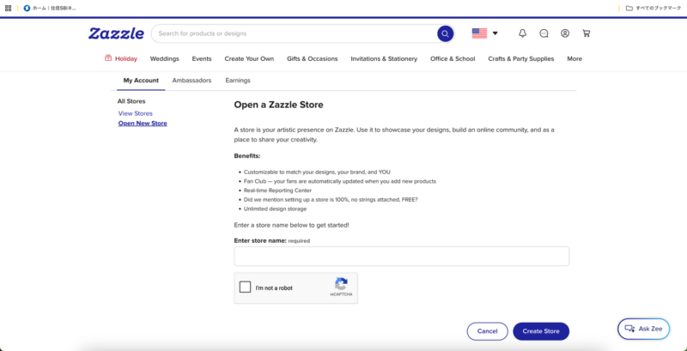This screenshot has height=351, width=687.
Task: Open the View Stores link
Action: tap(136, 113)
